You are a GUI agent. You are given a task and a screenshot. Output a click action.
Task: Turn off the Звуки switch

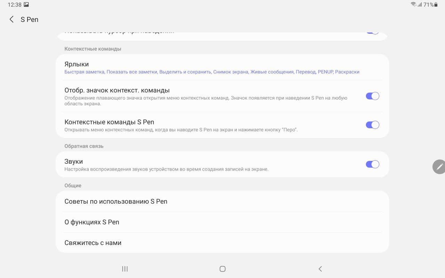(372, 164)
